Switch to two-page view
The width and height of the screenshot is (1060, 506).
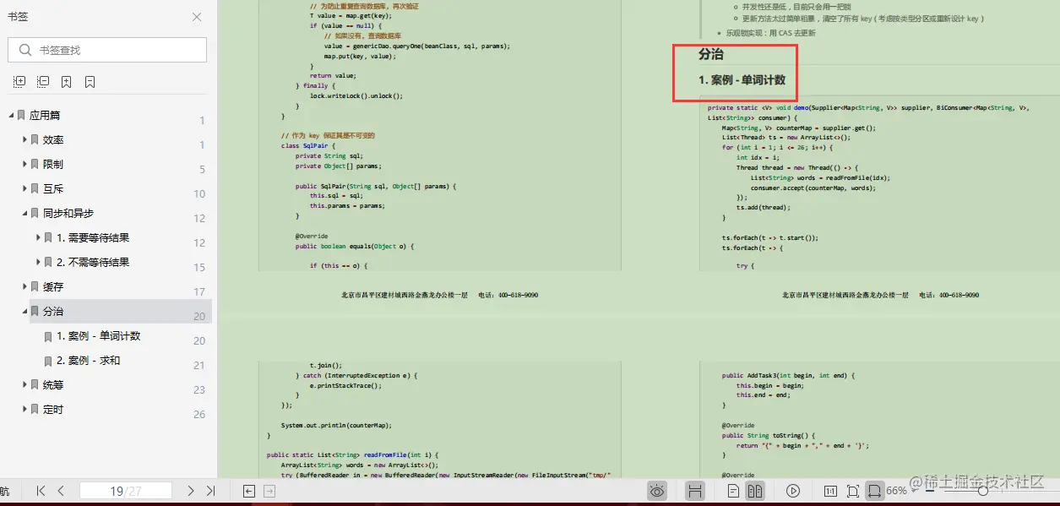[755, 491]
